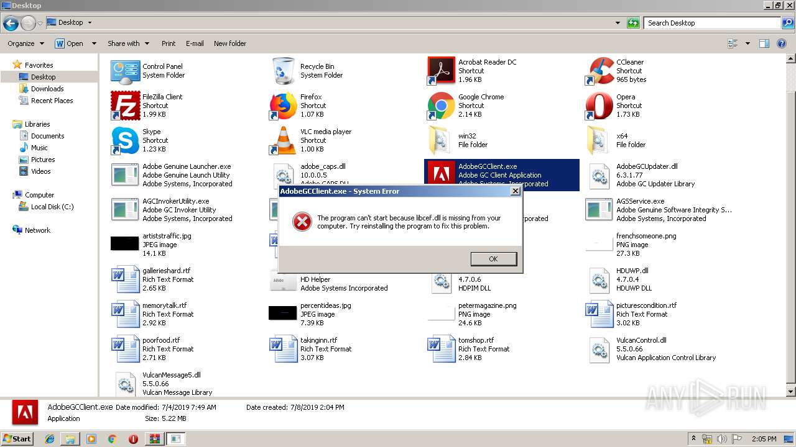
Task: Open the address bar history dropdown
Action: click(x=618, y=23)
